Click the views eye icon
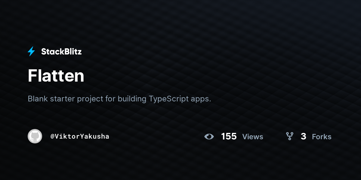The image size is (361, 180). coord(209,136)
